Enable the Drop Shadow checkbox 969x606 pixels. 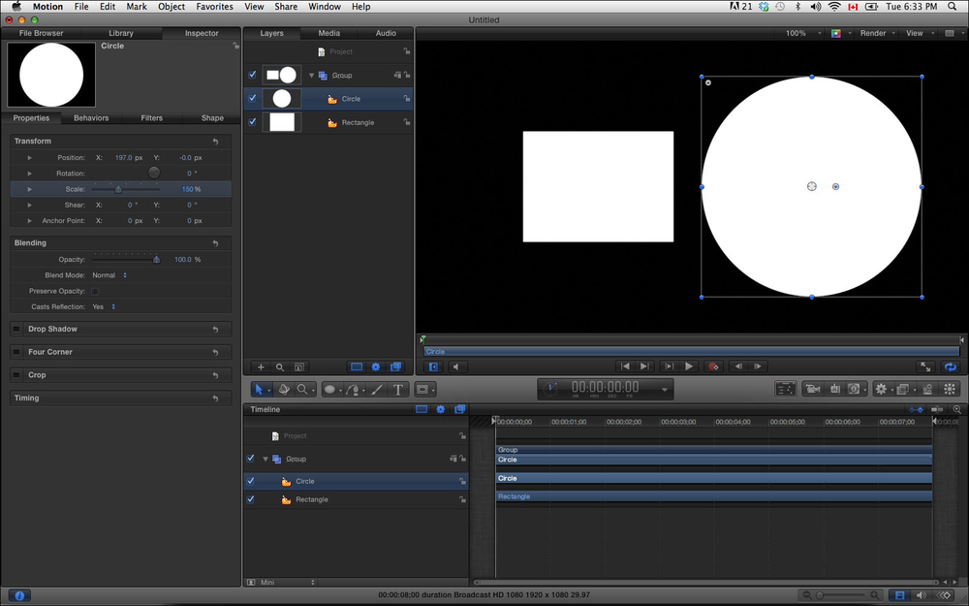17,330
